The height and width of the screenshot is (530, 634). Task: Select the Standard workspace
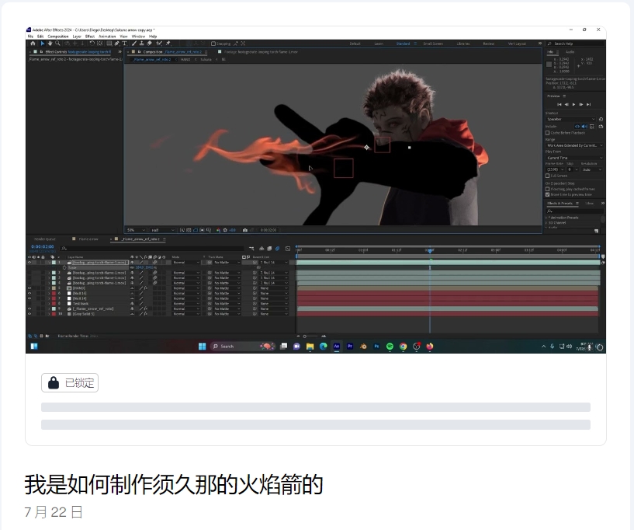tap(403, 44)
